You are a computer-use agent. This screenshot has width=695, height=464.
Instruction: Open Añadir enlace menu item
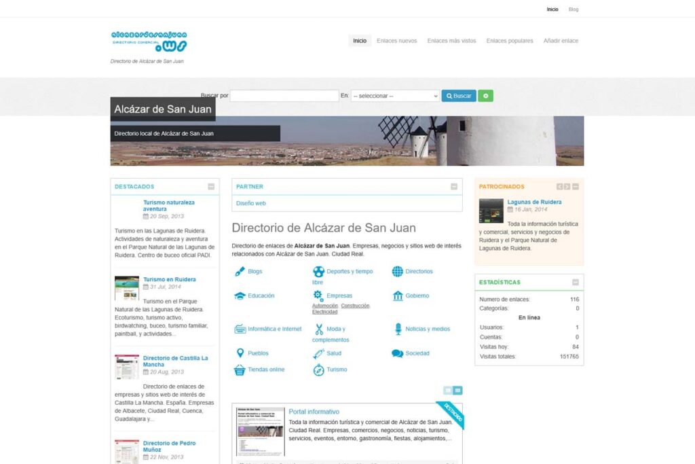pos(561,41)
